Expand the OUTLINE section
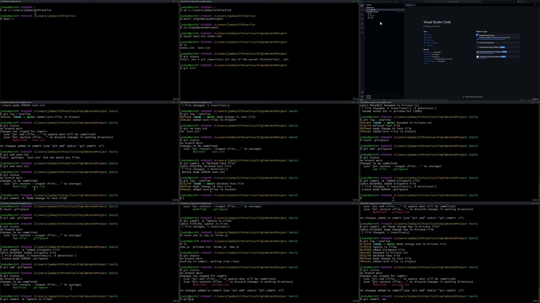The height and width of the screenshot is (303, 540). click(x=368, y=96)
